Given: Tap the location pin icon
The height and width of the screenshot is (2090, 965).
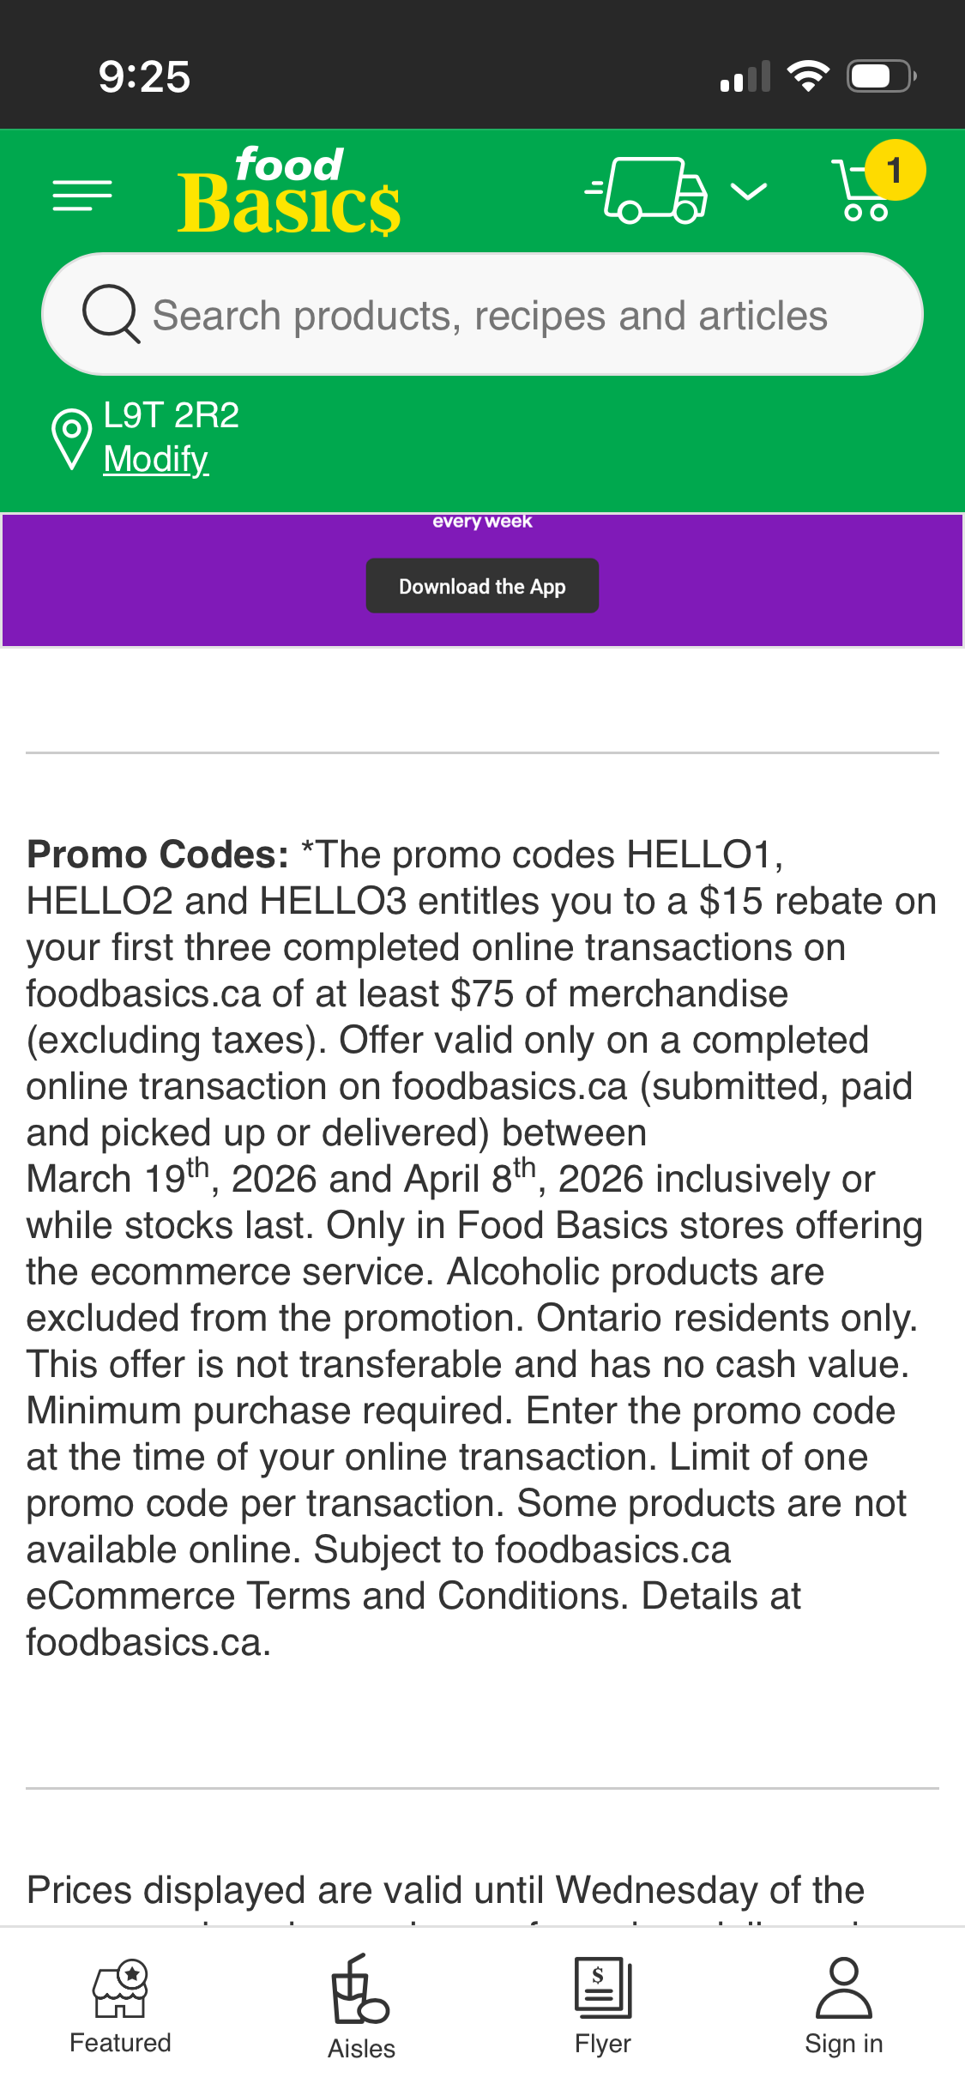Looking at the screenshot, I should [x=72, y=438].
